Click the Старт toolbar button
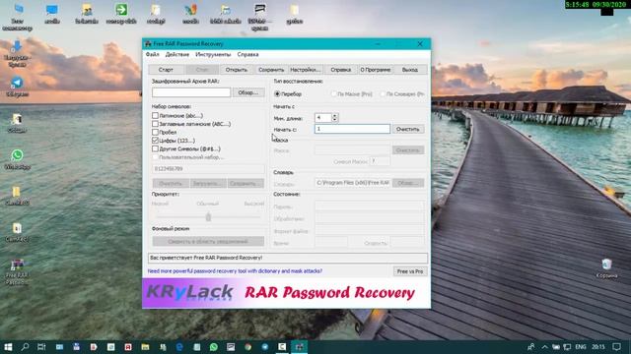 (166, 70)
